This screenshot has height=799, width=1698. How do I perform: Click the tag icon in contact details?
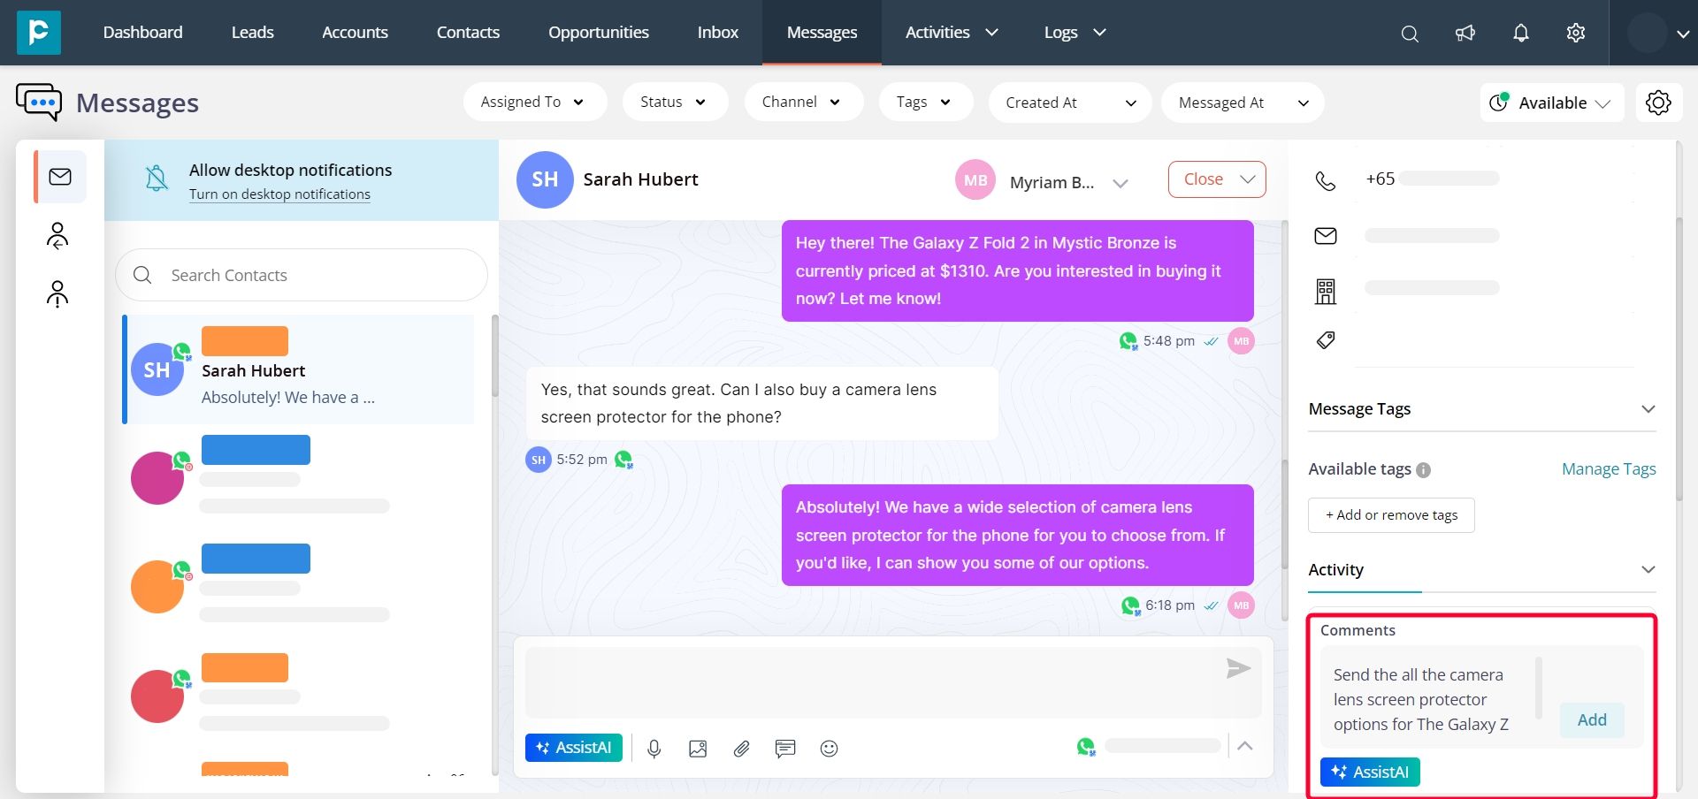point(1326,340)
